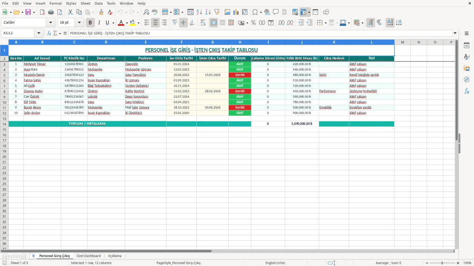Open the 16 pt font size dropdown
474x266 pixels.
(79, 23)
